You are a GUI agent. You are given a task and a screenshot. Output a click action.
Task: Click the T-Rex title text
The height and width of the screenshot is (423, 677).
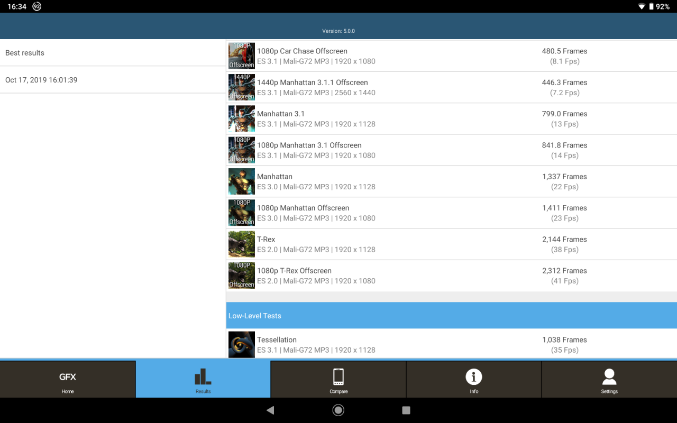point(266,240)
